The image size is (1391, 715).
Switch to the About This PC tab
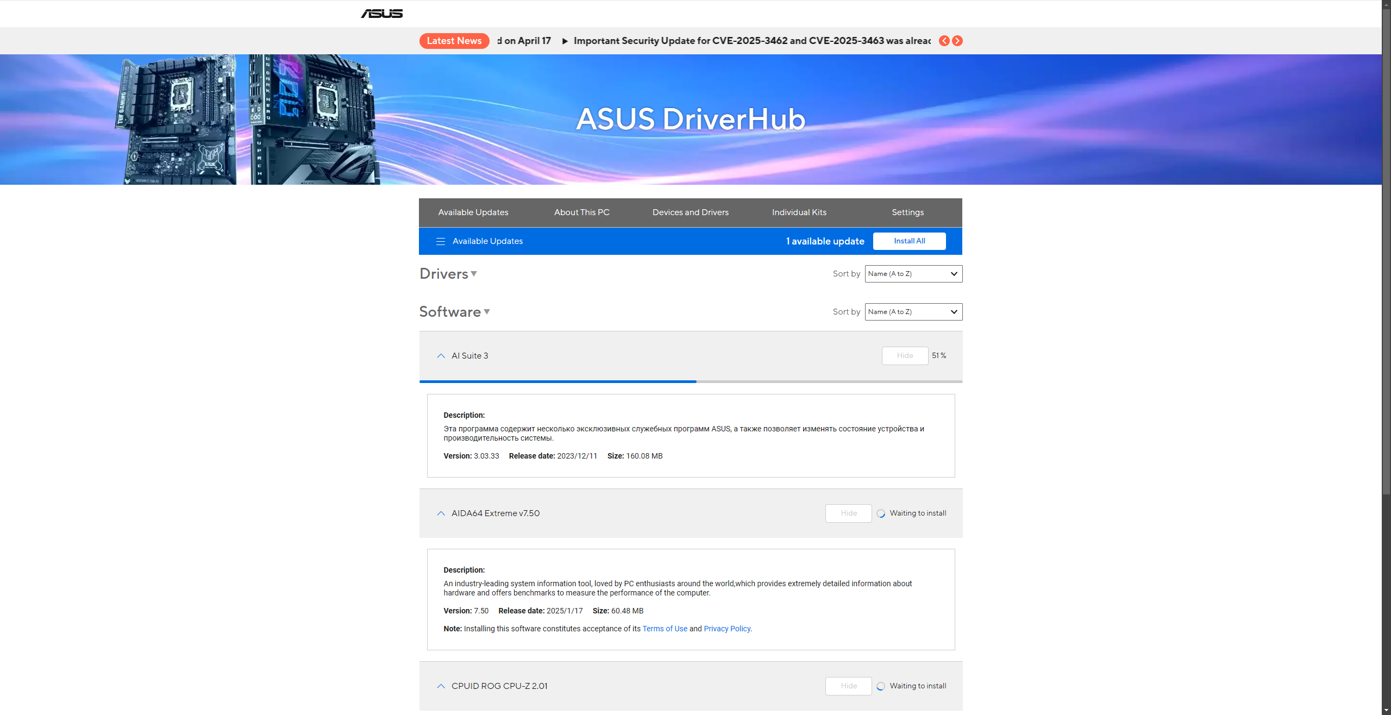tap(582, 212)
